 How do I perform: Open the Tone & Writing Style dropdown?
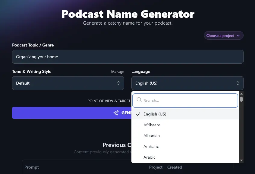coord(68,83)
